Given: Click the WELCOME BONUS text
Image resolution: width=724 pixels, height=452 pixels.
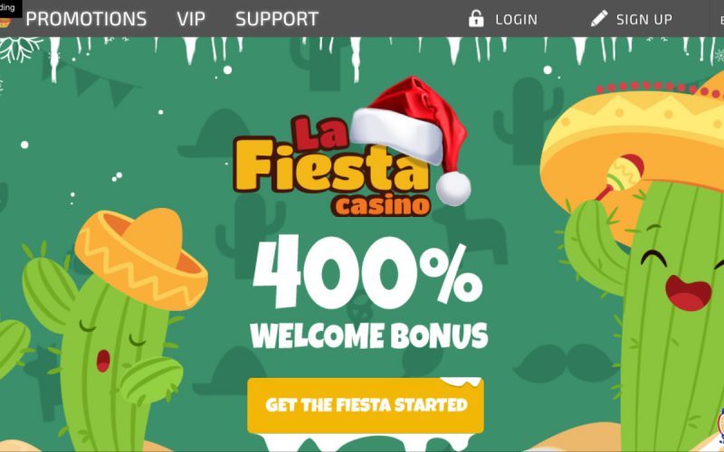Looking at the screenshot, I should coord(369,335).
